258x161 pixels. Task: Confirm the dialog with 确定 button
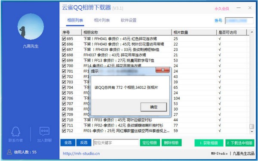click(154, 107)
